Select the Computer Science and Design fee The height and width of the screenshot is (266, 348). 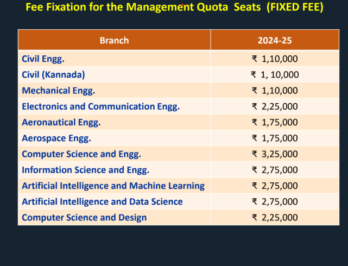tap(275, 218)
